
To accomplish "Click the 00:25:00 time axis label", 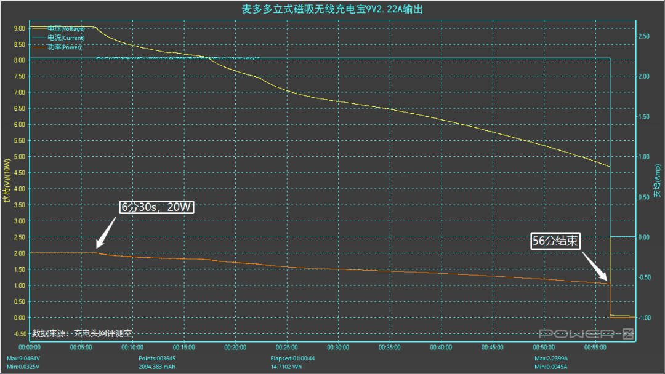I will [x=287, y=348].
